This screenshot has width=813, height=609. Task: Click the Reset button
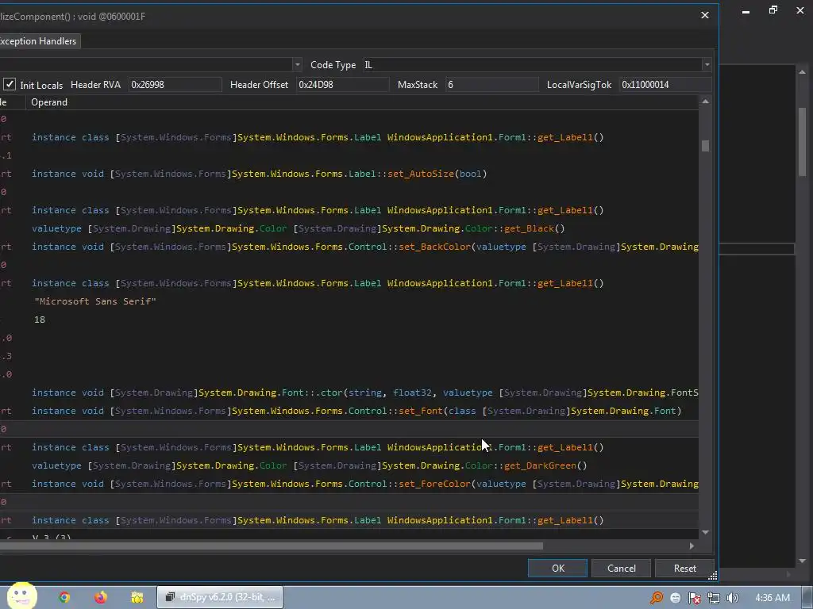(684, 568)
